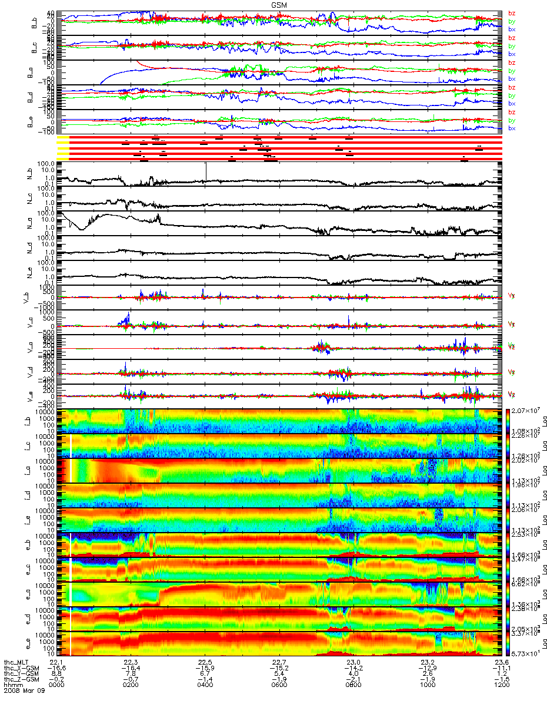Click the 0200 time tick label
547x707 pixels.
point(131,685)
